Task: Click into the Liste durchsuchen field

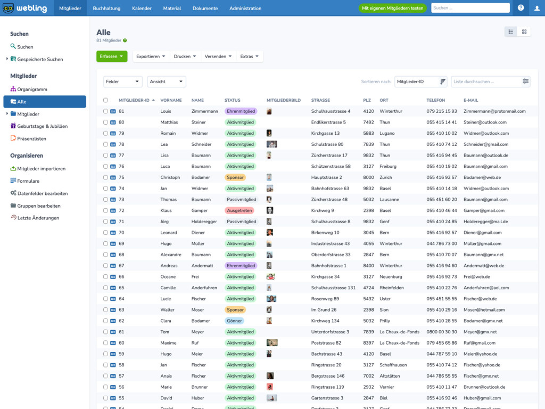Action: click(486, 81)
